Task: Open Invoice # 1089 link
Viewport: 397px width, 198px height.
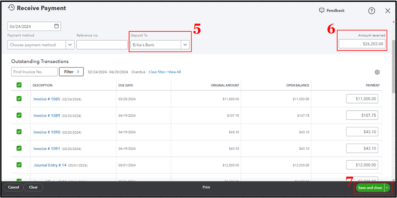Action: pyautogui.click(x=47, y=115)
